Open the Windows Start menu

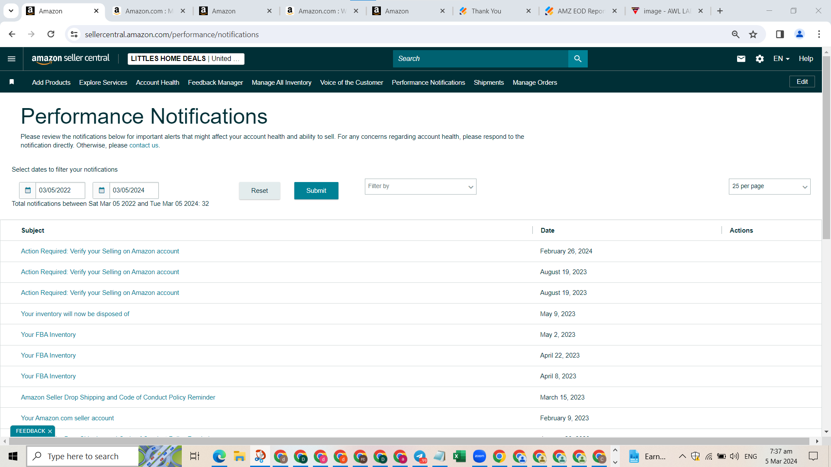click(x=13, y=456)
